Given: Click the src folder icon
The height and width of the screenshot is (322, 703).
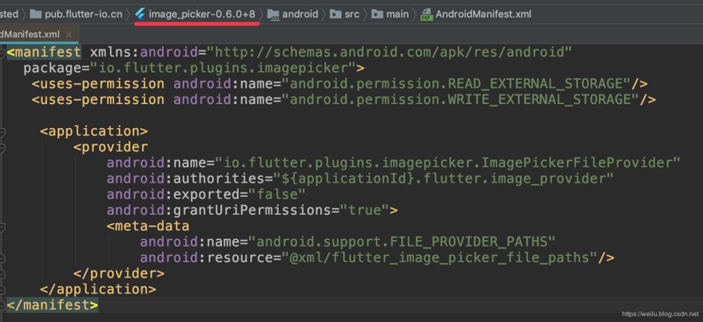Looking at the screenshot, I should pos(335,14).
